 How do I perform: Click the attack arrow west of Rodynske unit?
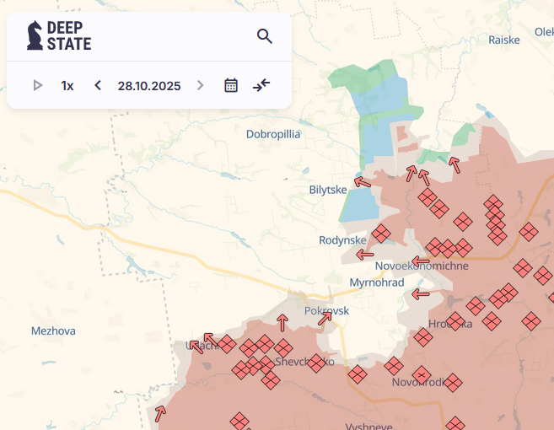point(365,255)
